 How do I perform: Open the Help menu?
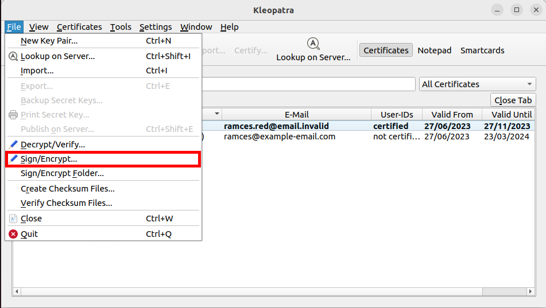[230, 27]
